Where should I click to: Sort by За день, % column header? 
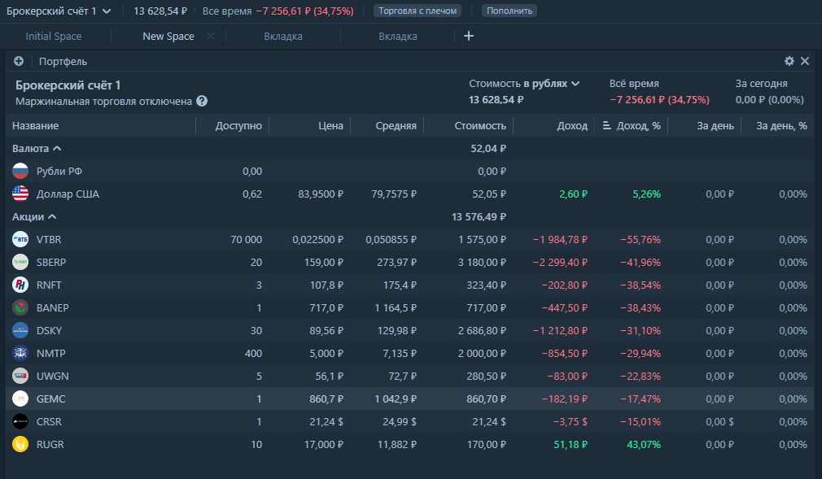tap(781, 126)
